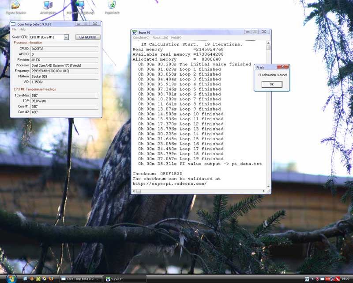Minimize the Core Temp window
Image resolution: width=353 pixels, height=283 pixels.
click(x=79, y=23)
